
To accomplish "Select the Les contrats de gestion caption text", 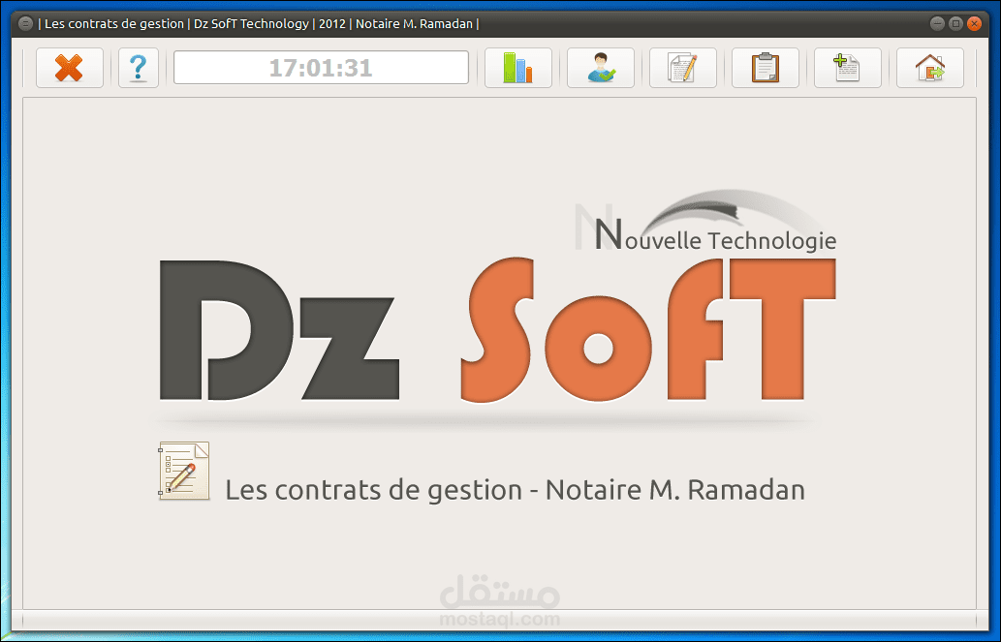I will pyautogui.click(x=514, y=490).
